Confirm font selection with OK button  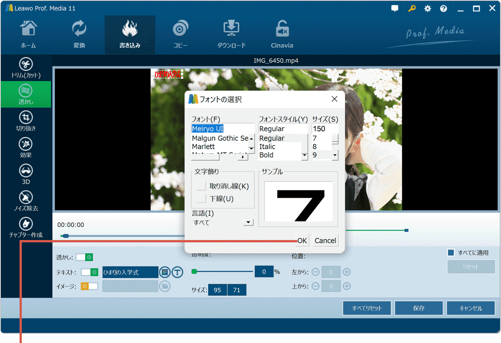point(302,241)
